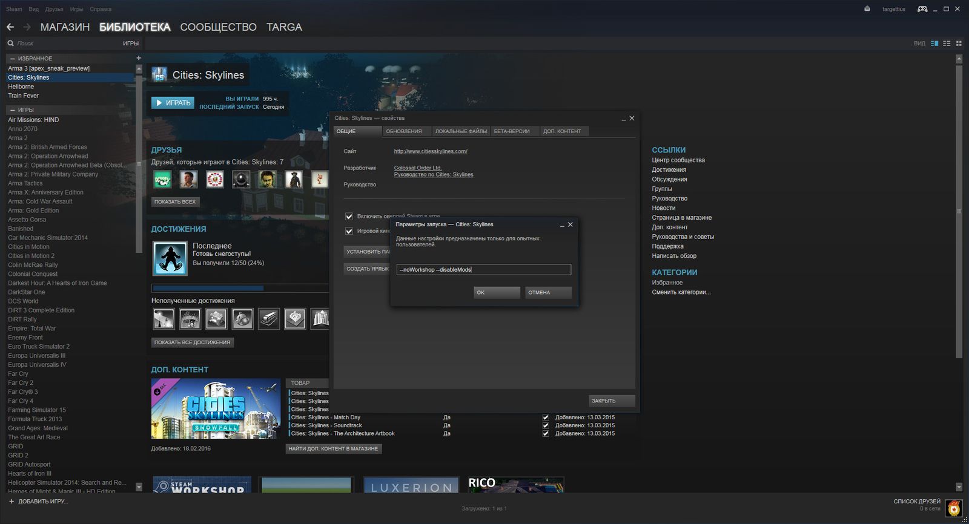Go to the МАГАЗИН section
Viewport: 969px width, 524px height.
(x=65, y=27)
